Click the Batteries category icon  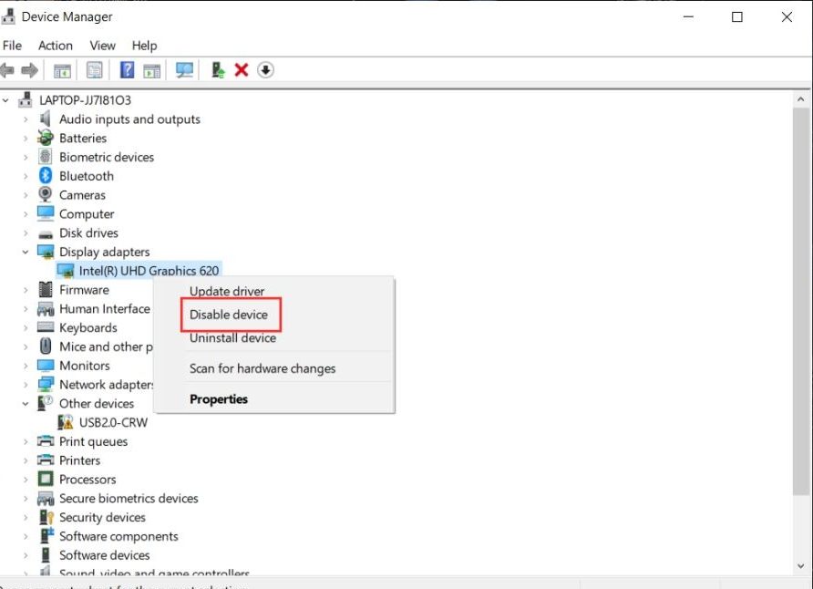tap(45, 138)
